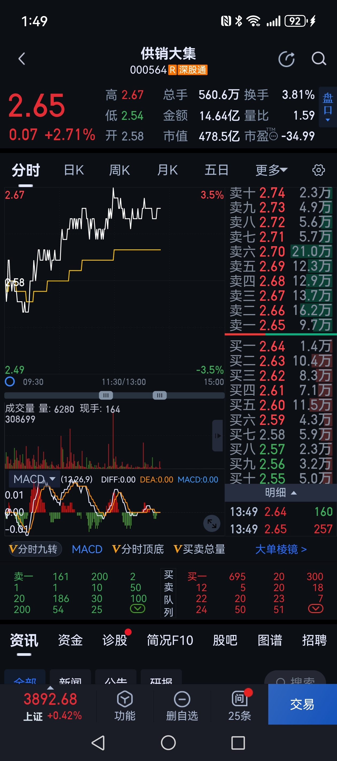
Task: Enable the 分时顶底 indicator
Action: (138, 549)
